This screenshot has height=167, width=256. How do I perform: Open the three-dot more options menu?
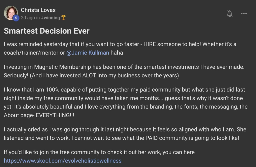(x=244, y=14)
